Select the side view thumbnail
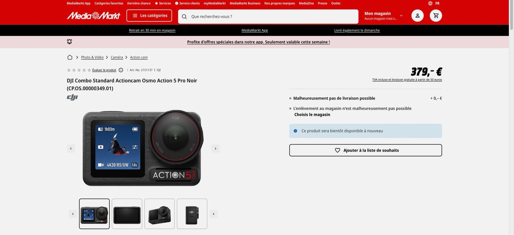Image resolution: width=514 pixels, height=235 pixels. point(192,214)
